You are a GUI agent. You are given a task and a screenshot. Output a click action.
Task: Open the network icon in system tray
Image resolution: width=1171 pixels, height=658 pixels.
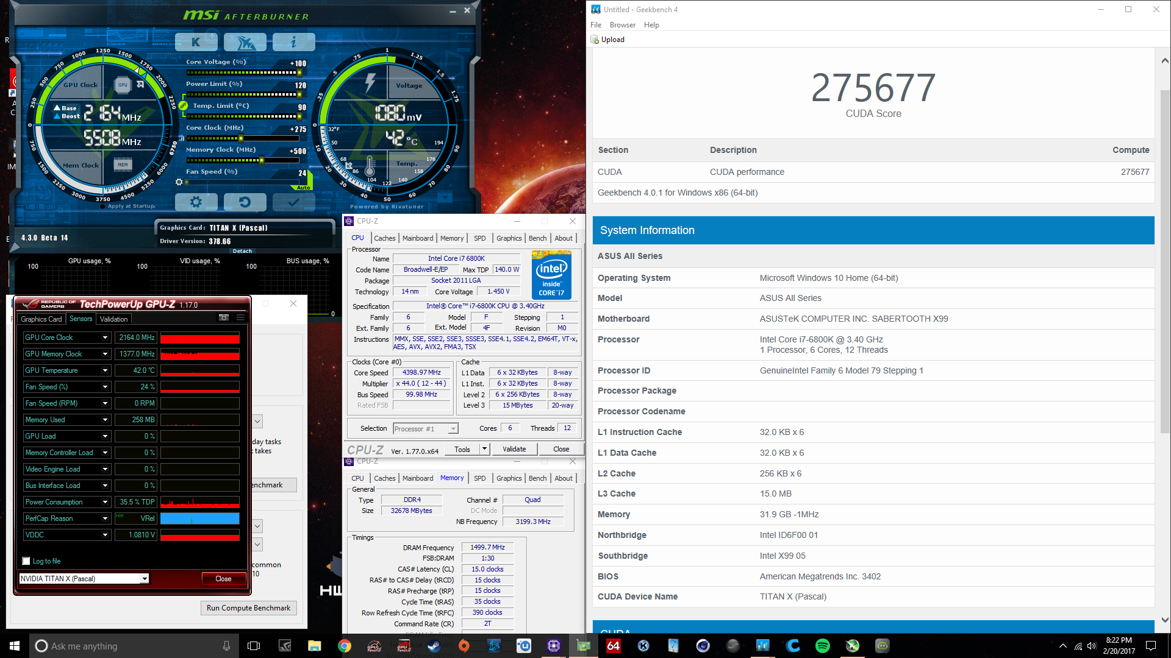tap(1078, 646)
